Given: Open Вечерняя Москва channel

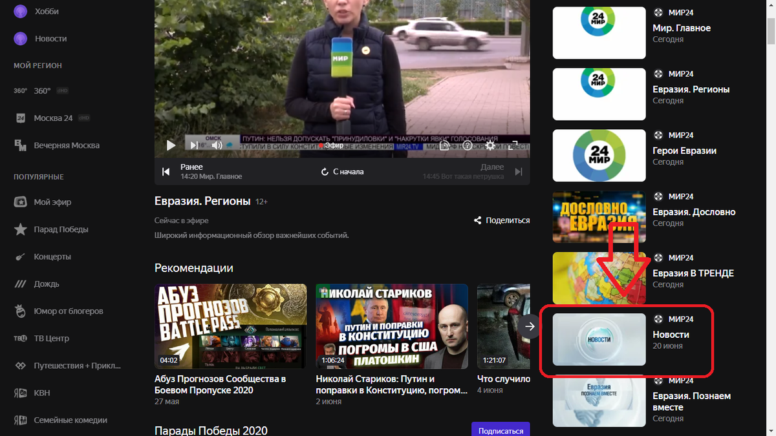Looking at the screenshot, I should [x=67, y=145].
